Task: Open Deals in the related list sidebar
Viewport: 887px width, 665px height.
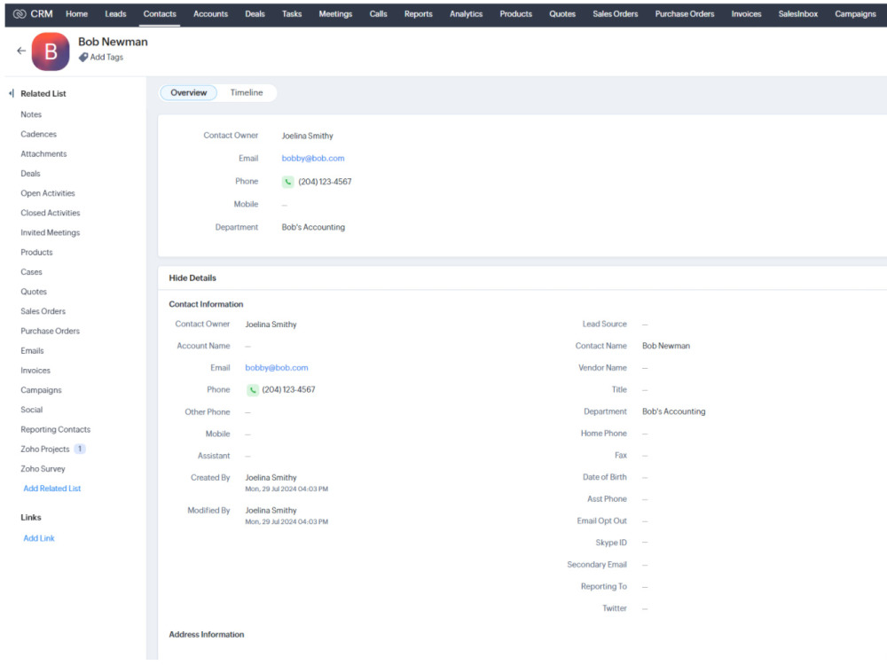Action: click(x=30, y=174)
